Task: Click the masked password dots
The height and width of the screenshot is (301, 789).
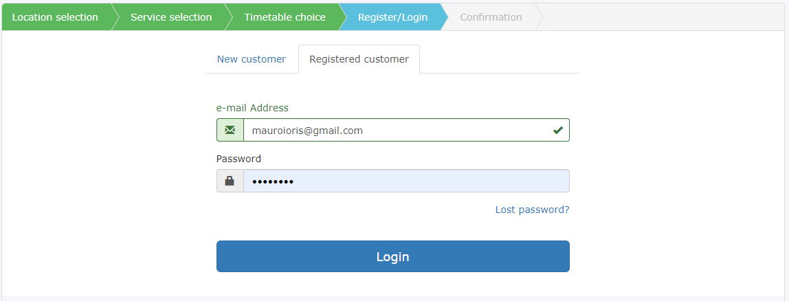Action: [x=272, y=181]
